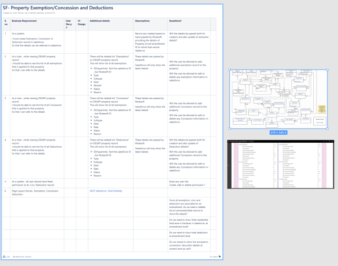Click 'Total residential land area in hectares' question cell
Viewport: 338px width, 266px height.
(x=189, y=223)
